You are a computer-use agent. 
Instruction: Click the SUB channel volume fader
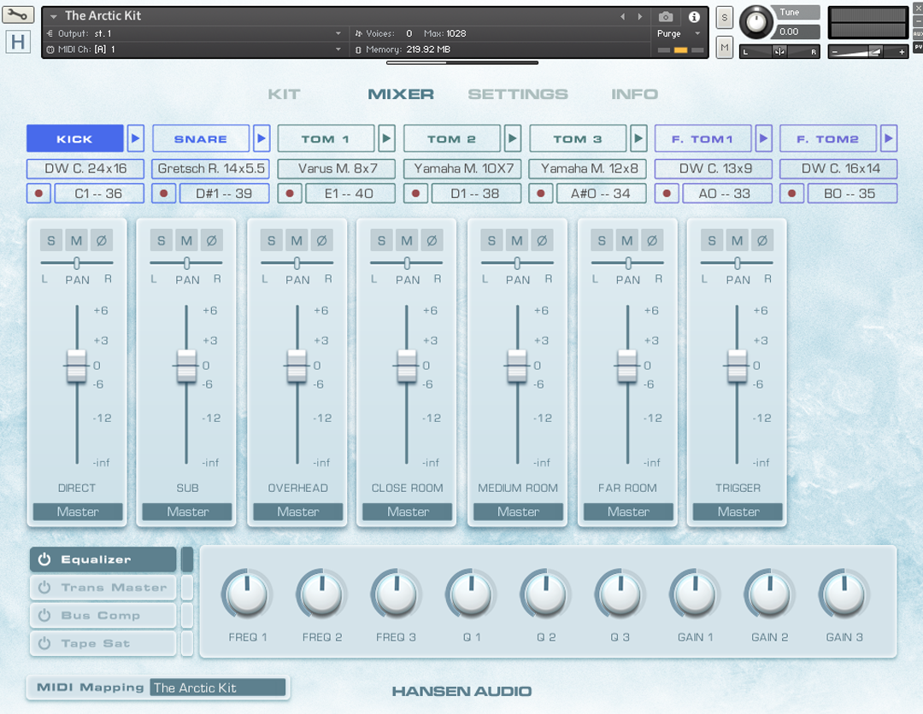[x=186, y=366]
